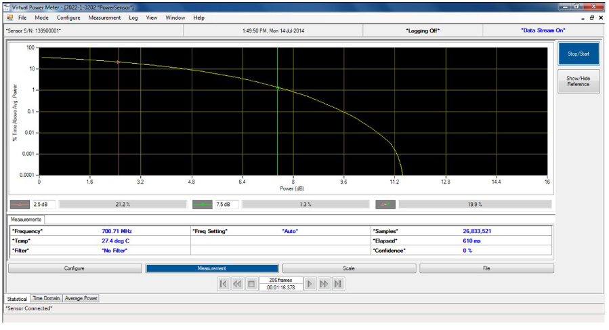The height and width of the screenshot is (330, 609).
Task: Select the 19.9 % delta reading
Action: click(475, 204)
